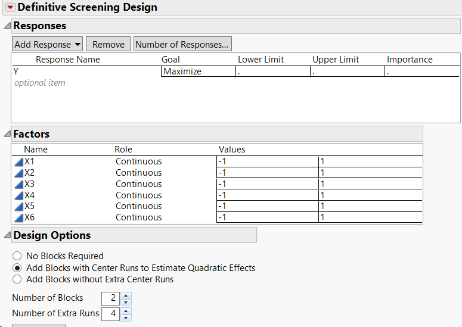The height and width of the screenshot is (327, 462).
Task: Click the blue triangle icon next to X4
Action: (x=18, y=195)
